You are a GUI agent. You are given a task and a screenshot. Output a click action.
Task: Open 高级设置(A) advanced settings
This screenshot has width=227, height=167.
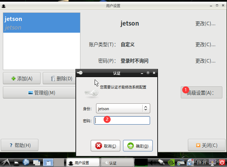pyautogui.click(x=201, y=92)
